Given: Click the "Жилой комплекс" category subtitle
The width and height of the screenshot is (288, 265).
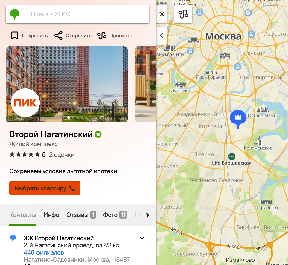Looking at the screenshot, I should coord(33,144).
